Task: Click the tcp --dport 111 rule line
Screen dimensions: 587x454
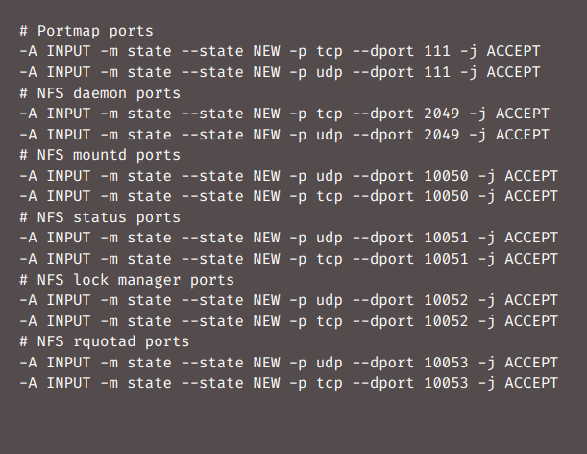Action: pyautogui.click(x=280, y=51)
